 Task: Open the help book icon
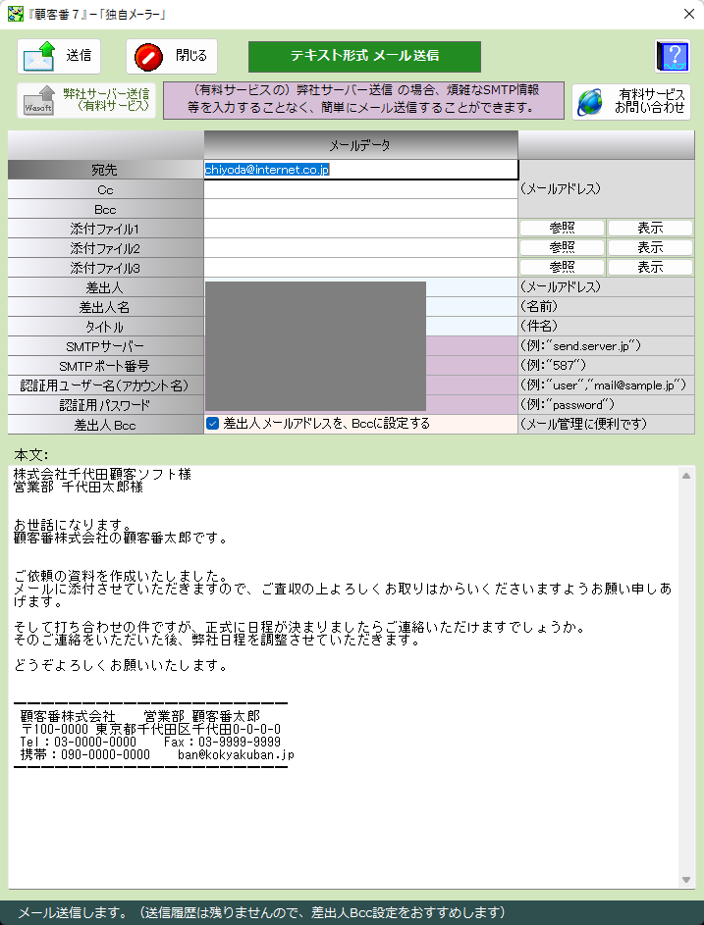(x=673, y=56)
